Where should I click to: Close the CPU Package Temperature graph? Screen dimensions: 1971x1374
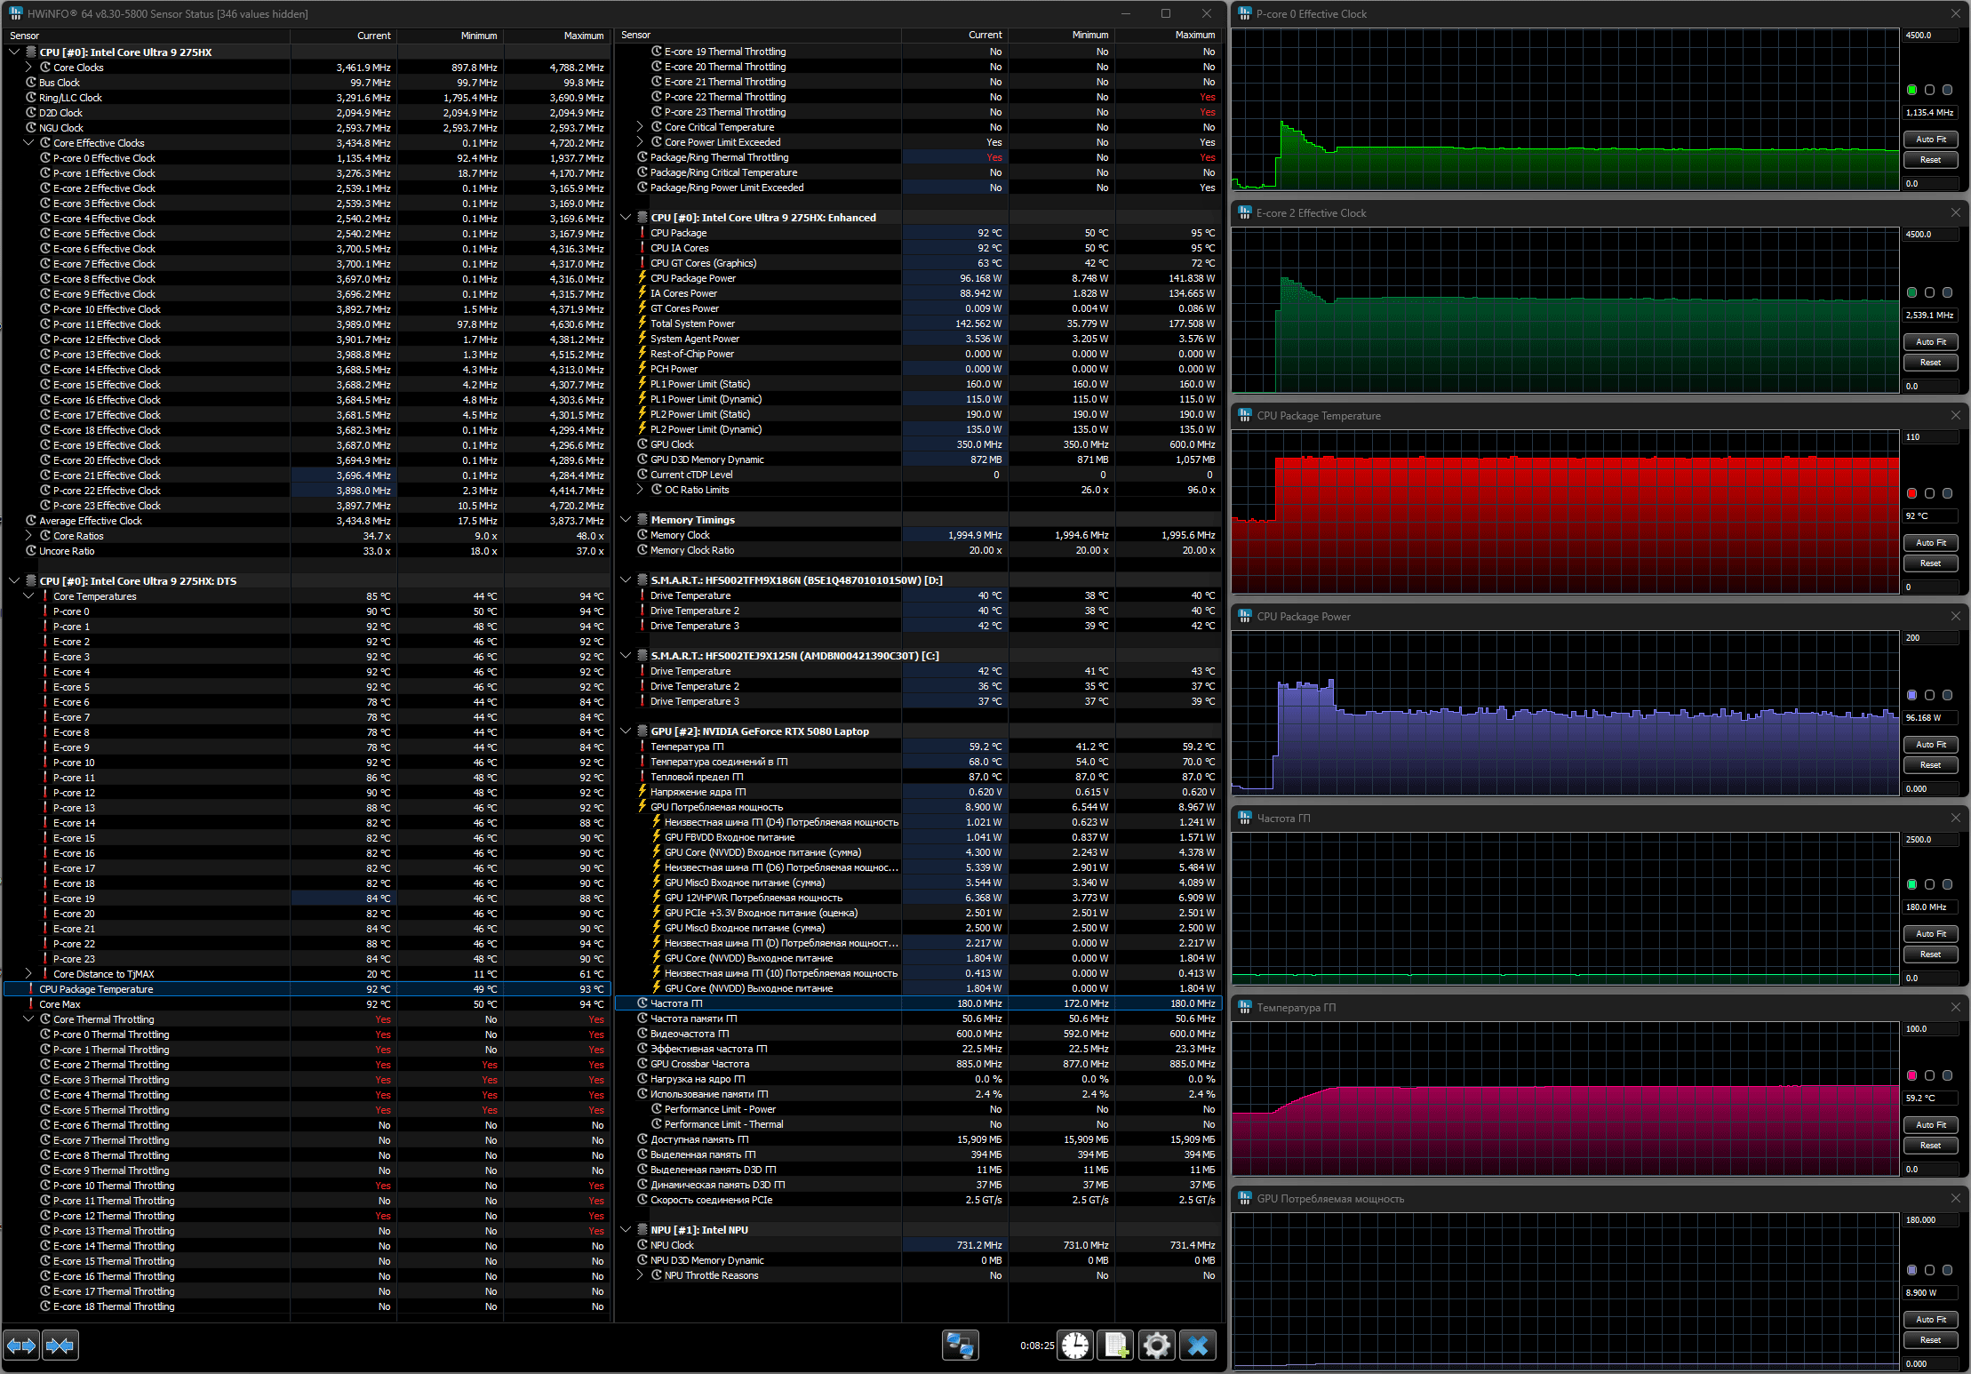click(x=1955, y=416)
